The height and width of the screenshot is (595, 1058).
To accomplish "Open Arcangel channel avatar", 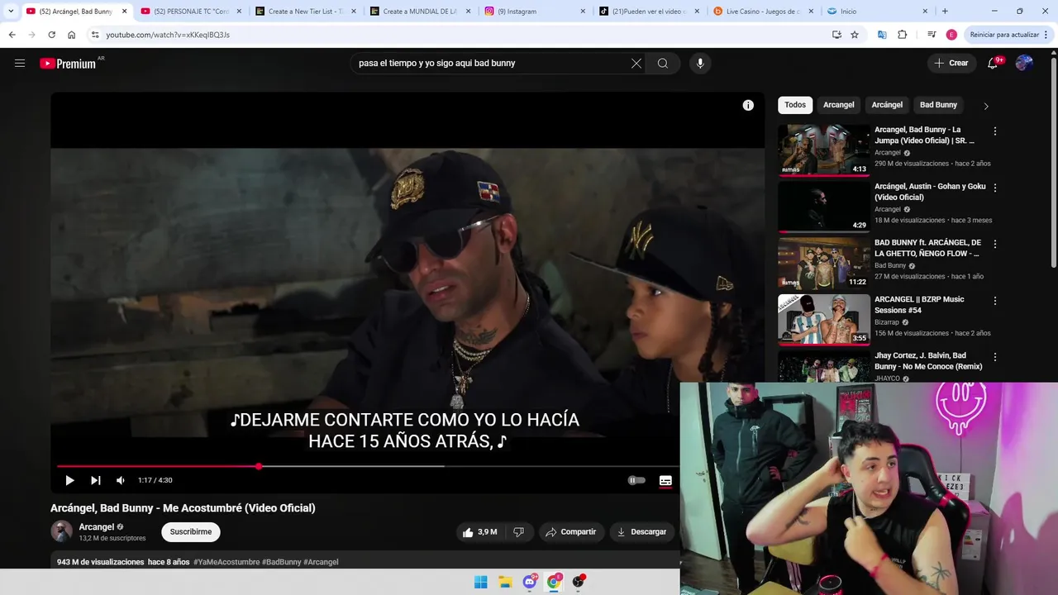I will tap(61, 531).
